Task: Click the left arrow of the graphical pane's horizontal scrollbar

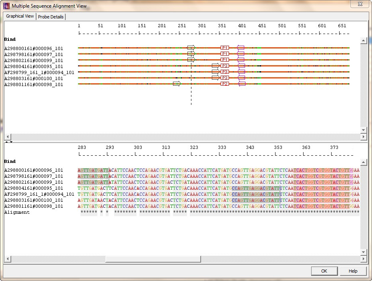Action: click(x=8, y=136)
